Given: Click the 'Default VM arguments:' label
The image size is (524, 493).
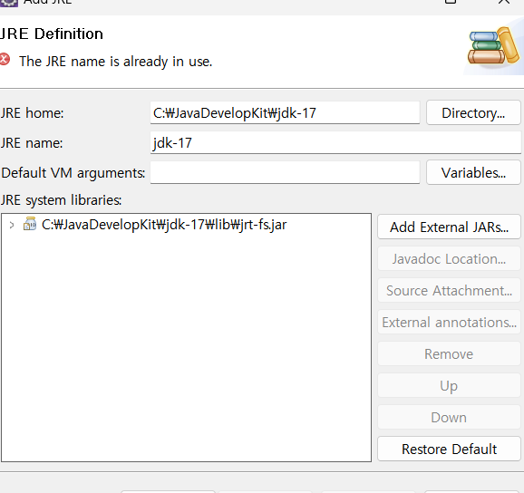Looking at the screenshot, I should point(73,173).
